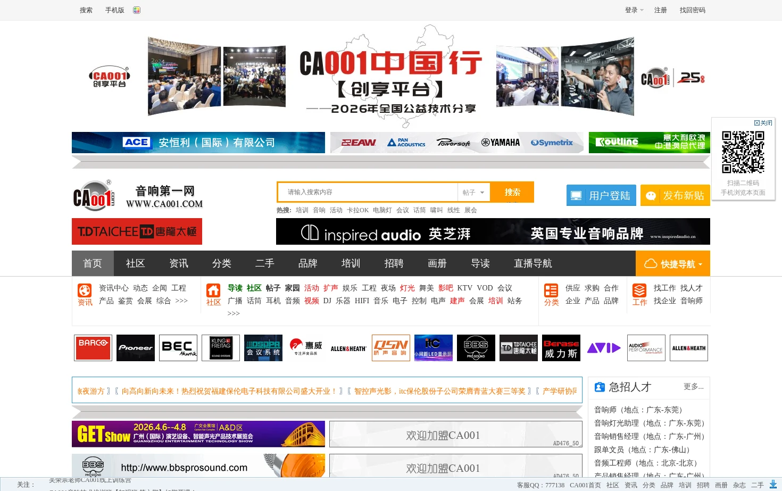Image resolution: width=782 pixels, height=491 pixels.
Task: Click the GETshow exhibition banner
Action: 198,434
